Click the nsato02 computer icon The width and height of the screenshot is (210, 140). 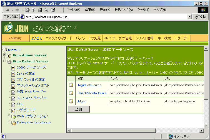pyautogui.click(x=5, y=50)
